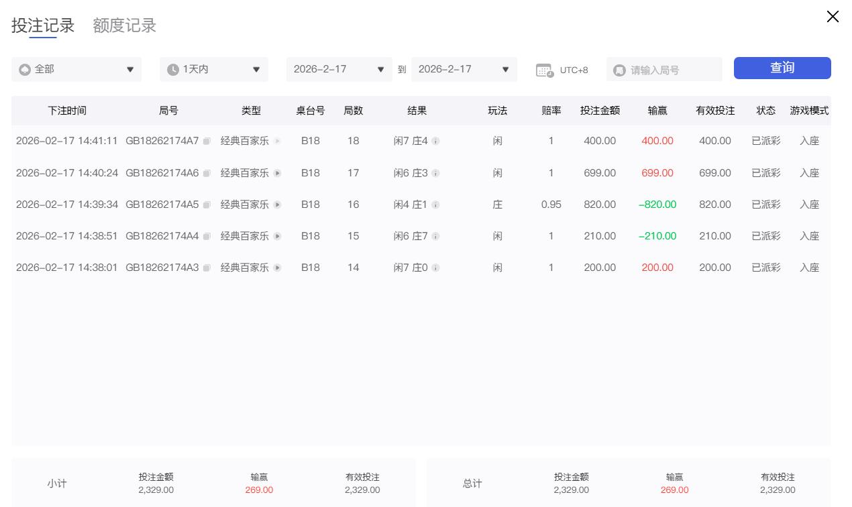
Task: Click the 输赢 column header
Action: [657, 111]
